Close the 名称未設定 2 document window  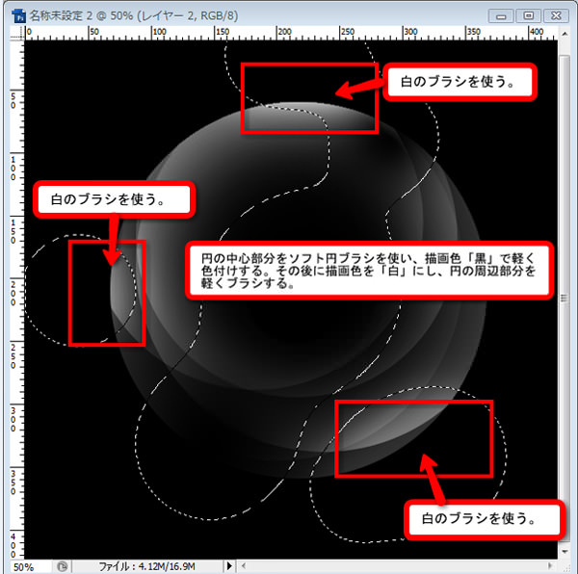(556, 15)
